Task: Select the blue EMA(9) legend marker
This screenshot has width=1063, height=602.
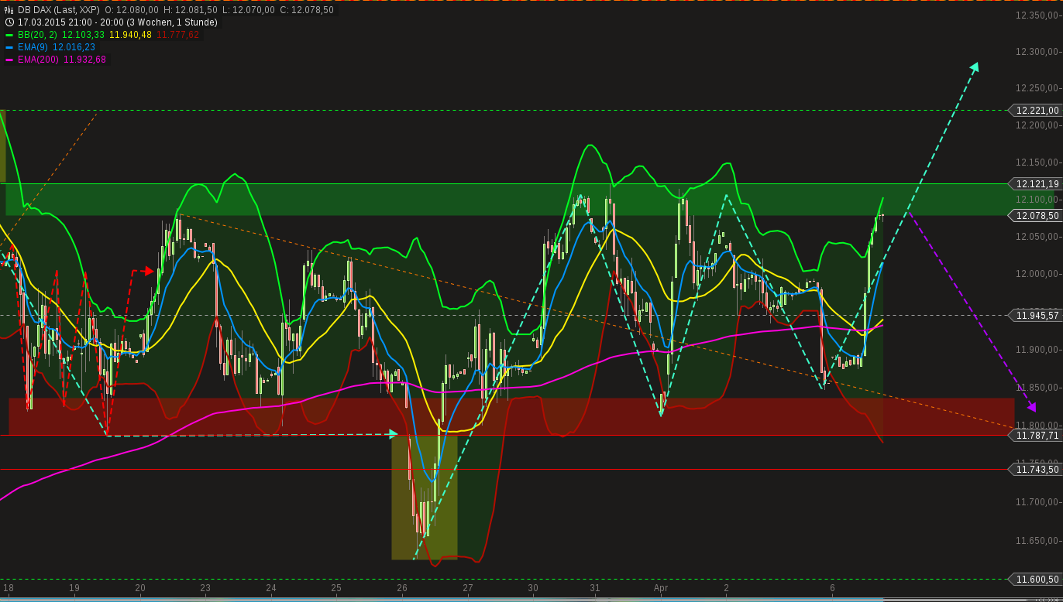Action: (9, 47)
